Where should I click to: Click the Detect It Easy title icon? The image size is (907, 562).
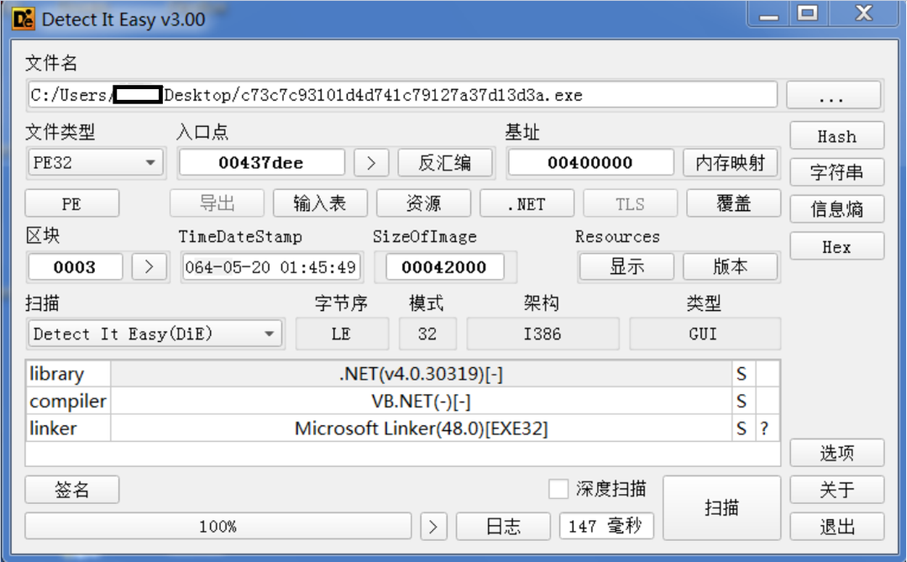(x=24, y=18)
